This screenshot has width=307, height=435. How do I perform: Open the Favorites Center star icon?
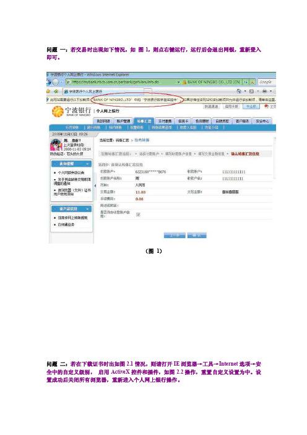pyautogui.click(x=48, y=91)
